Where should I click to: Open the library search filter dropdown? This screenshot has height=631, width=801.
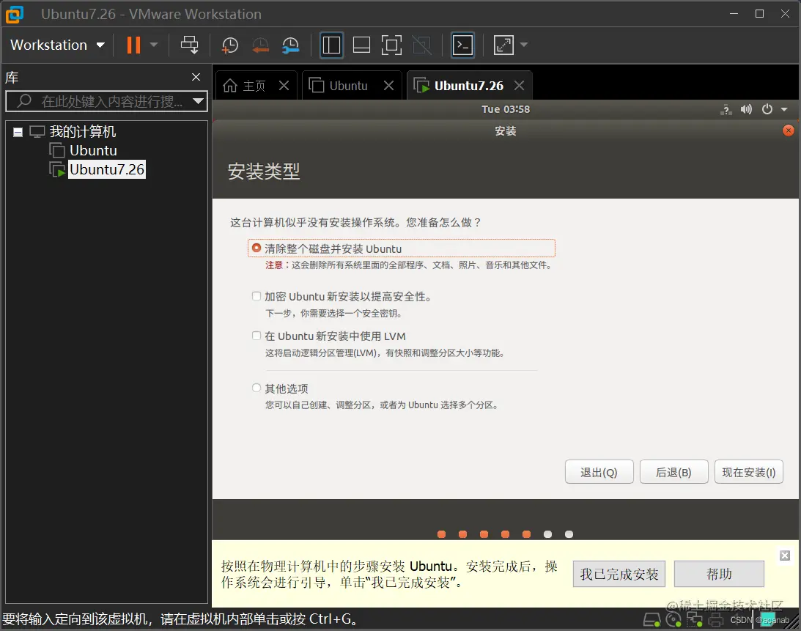coord(198,101)
